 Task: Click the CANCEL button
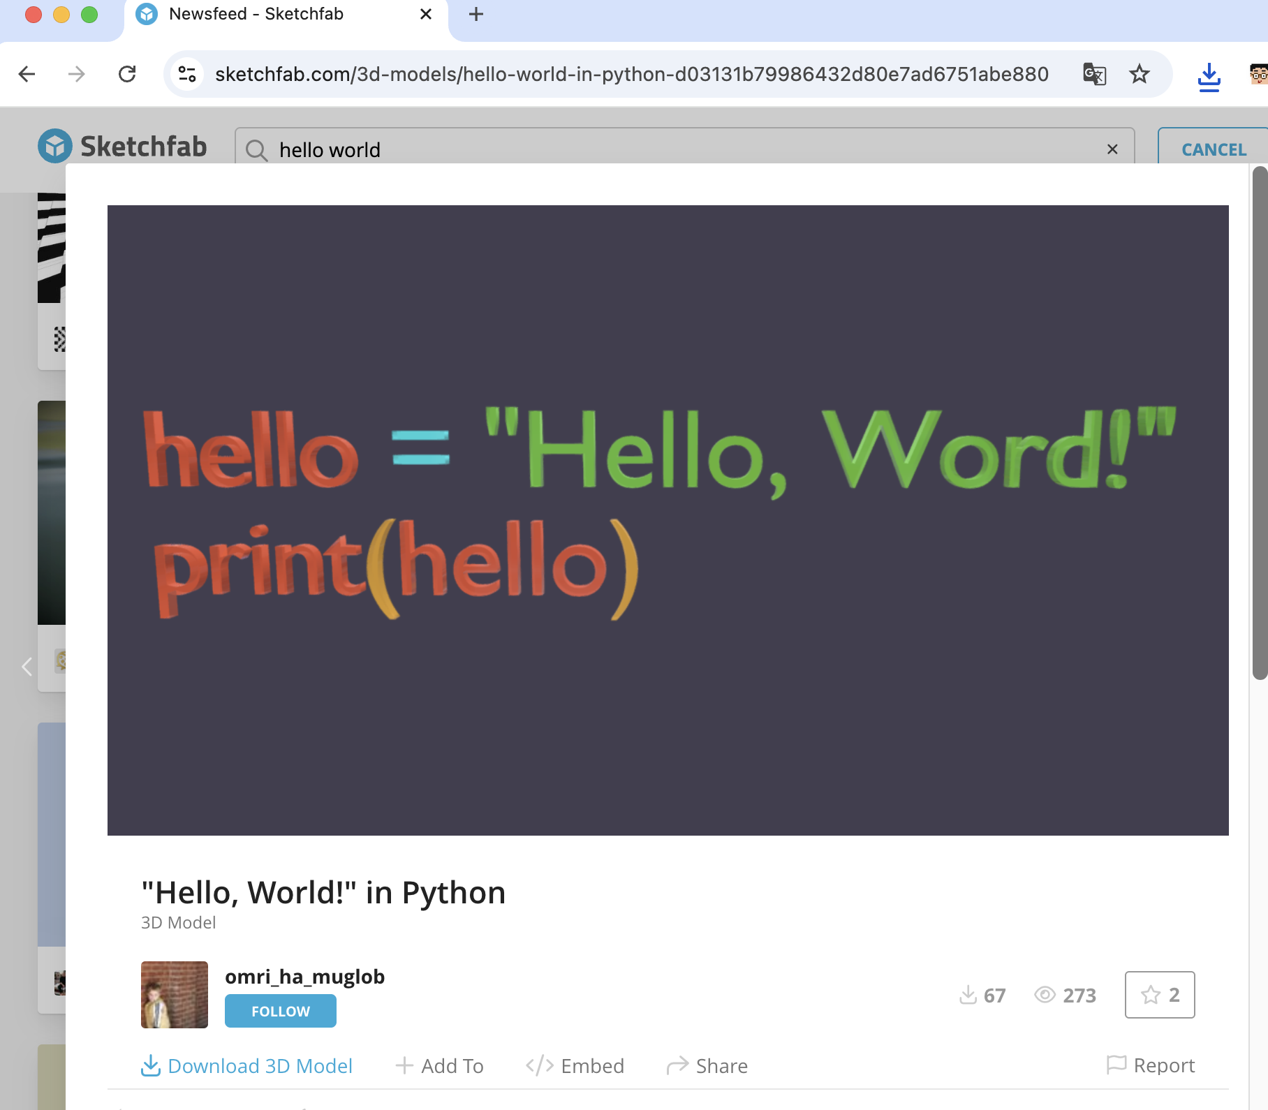(x=1213, y=146)
